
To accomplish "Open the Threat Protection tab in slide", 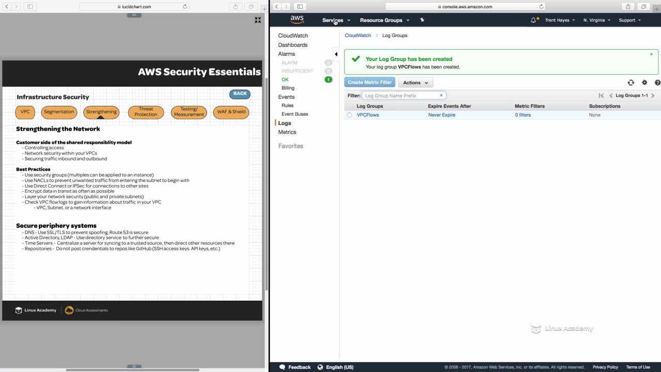I will click(146, 112).
